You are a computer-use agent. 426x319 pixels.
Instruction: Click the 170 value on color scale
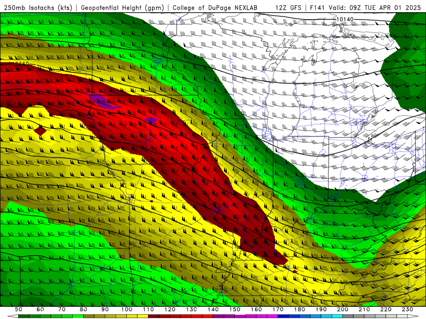(277, 309)
